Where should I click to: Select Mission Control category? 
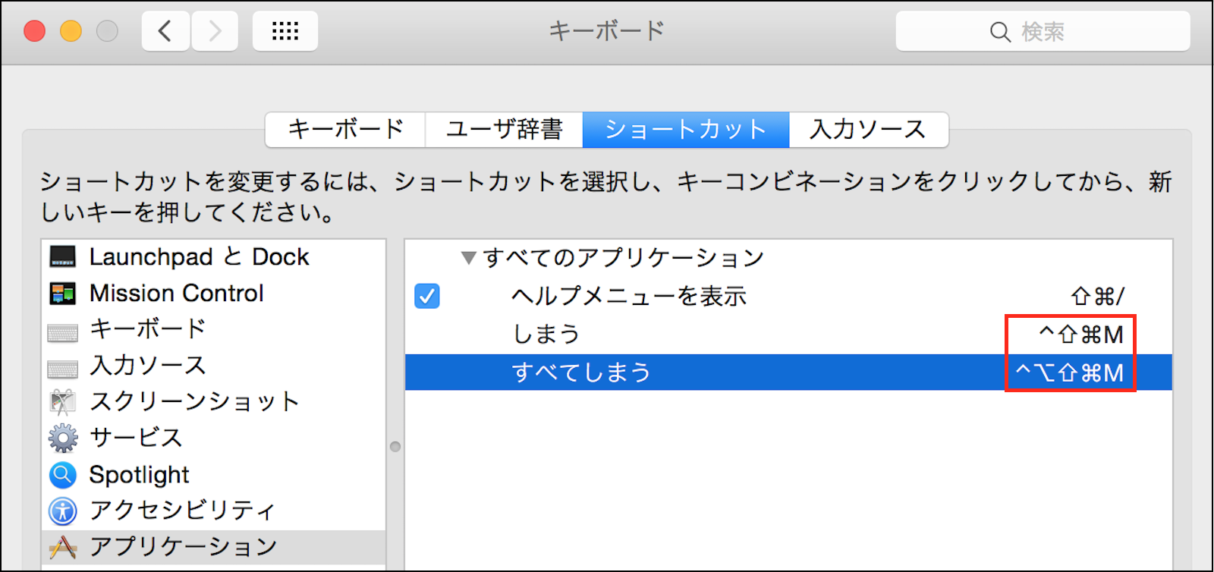click(214, 294)
